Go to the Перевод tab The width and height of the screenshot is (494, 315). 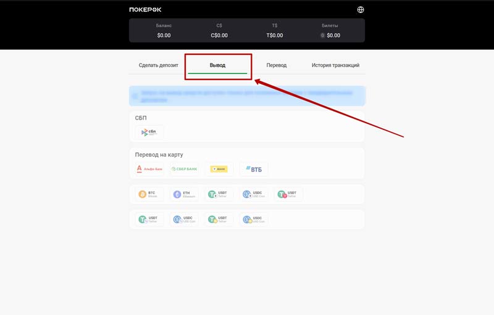click(x=276, y=65)
